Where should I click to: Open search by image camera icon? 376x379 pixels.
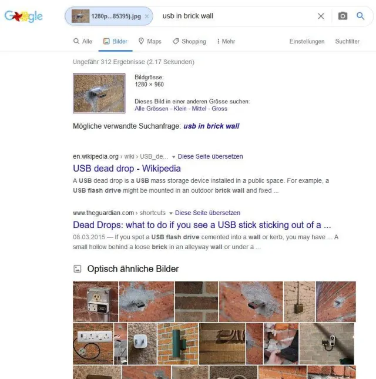coord(343,16)
